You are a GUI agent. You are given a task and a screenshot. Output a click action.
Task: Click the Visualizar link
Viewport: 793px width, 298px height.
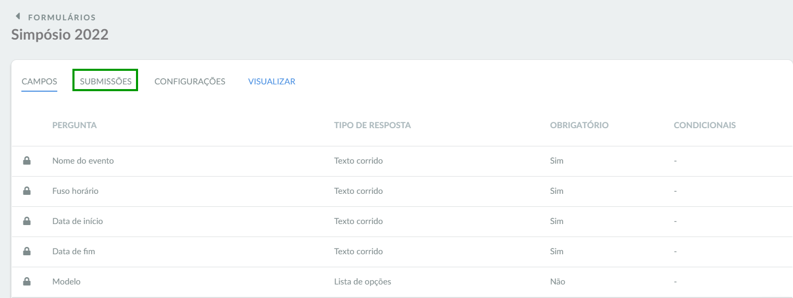(x=272, y=82)
